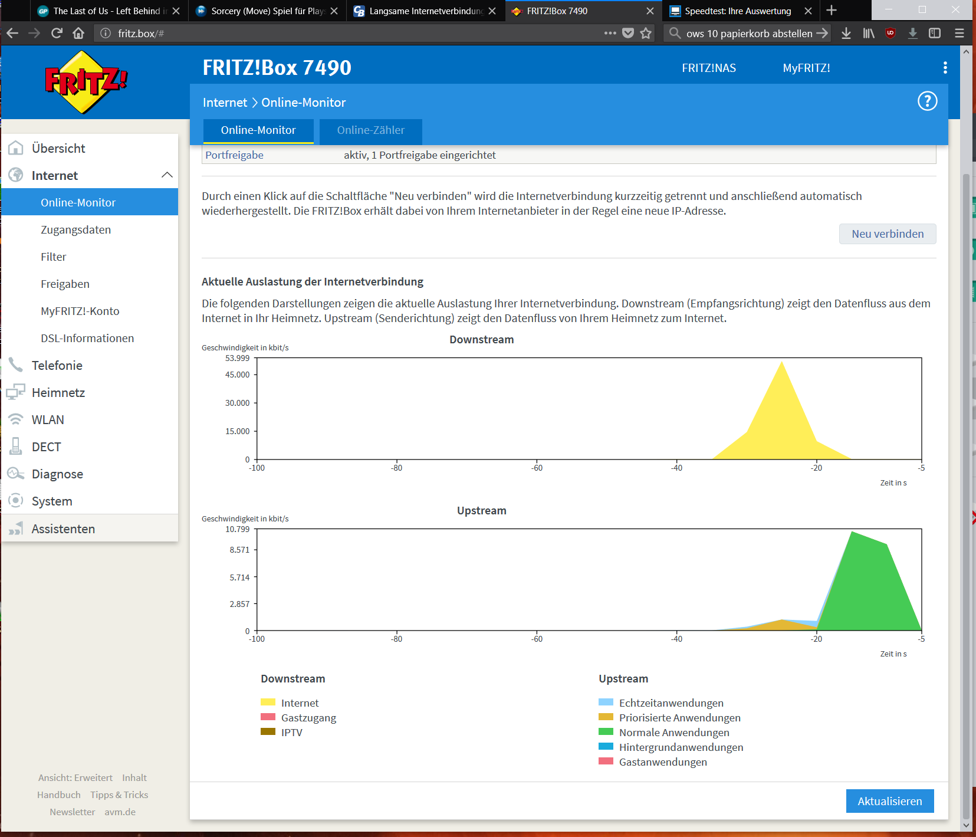976x837 pixels.
Task: Show site information icon in address bar
Action: tap(106, 33)
